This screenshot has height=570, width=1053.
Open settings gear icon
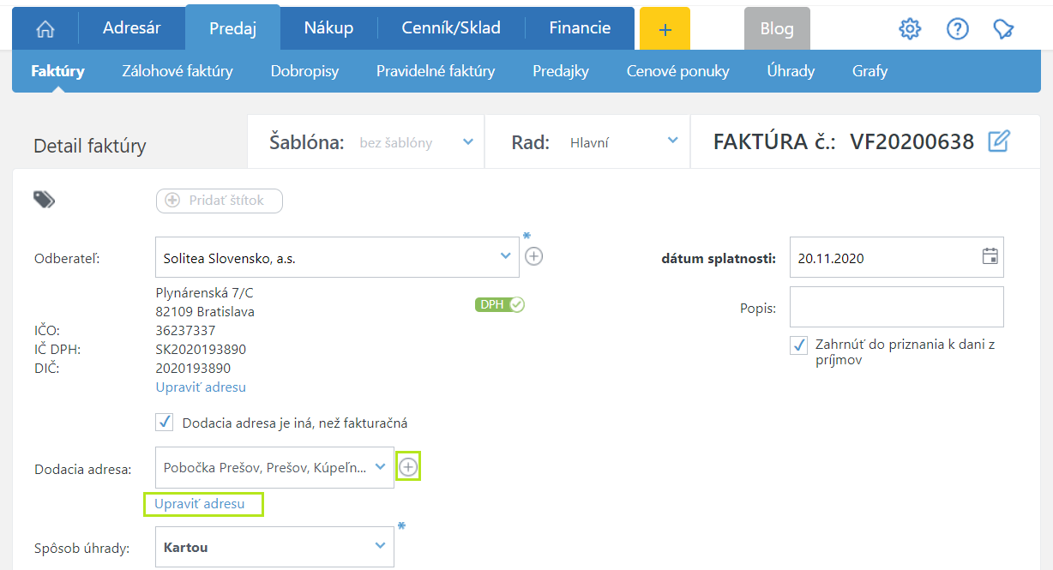coord(909,28)
